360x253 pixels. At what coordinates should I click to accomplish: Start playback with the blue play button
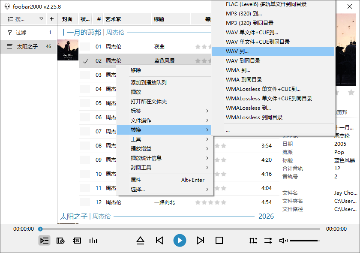[x=180, y=241]
